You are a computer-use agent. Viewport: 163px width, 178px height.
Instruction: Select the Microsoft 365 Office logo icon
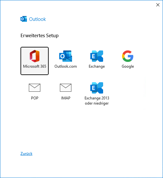[x=35, y=56]
